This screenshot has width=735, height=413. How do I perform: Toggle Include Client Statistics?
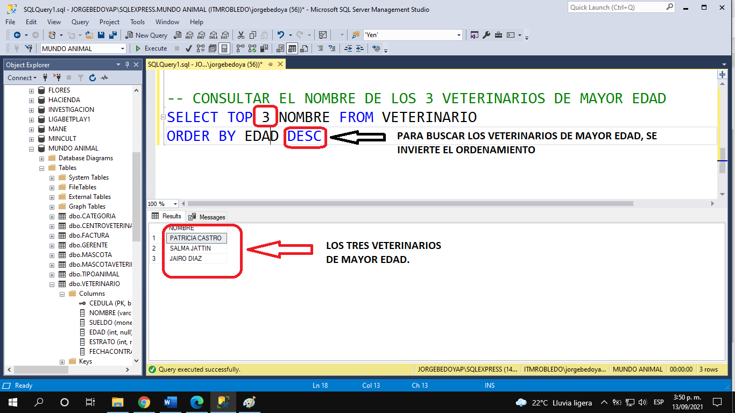click(x=264, y=48)
